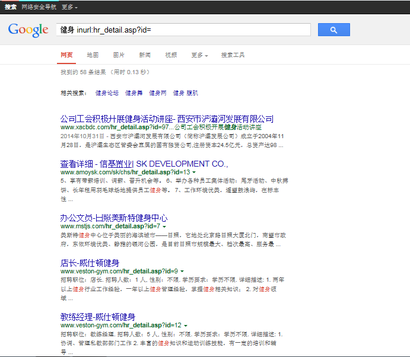410x357 pixels.
Task: Click the www.amoysk.com/sk/chs/hr_detail.asp?id=13 URL text
Action: pos(125,172)
